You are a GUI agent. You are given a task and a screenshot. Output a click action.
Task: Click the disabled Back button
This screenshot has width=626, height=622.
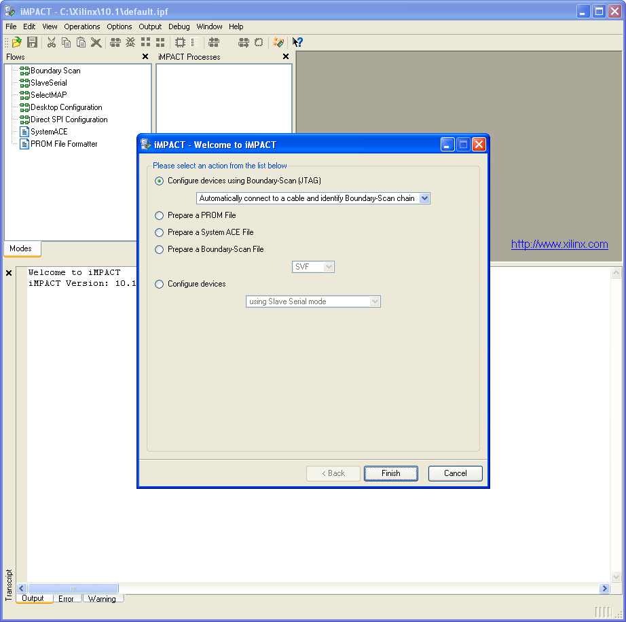pos(333,473)
